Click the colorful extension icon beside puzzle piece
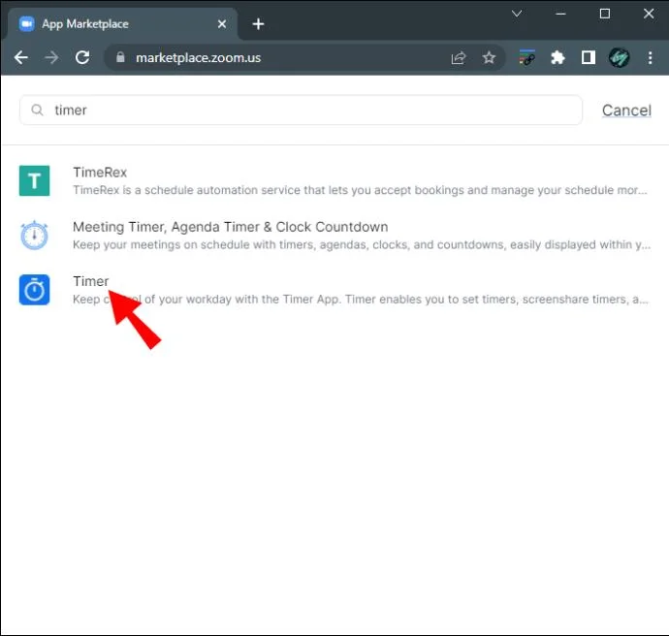Viewport: 669px width, 636px height. click(526, 57)
